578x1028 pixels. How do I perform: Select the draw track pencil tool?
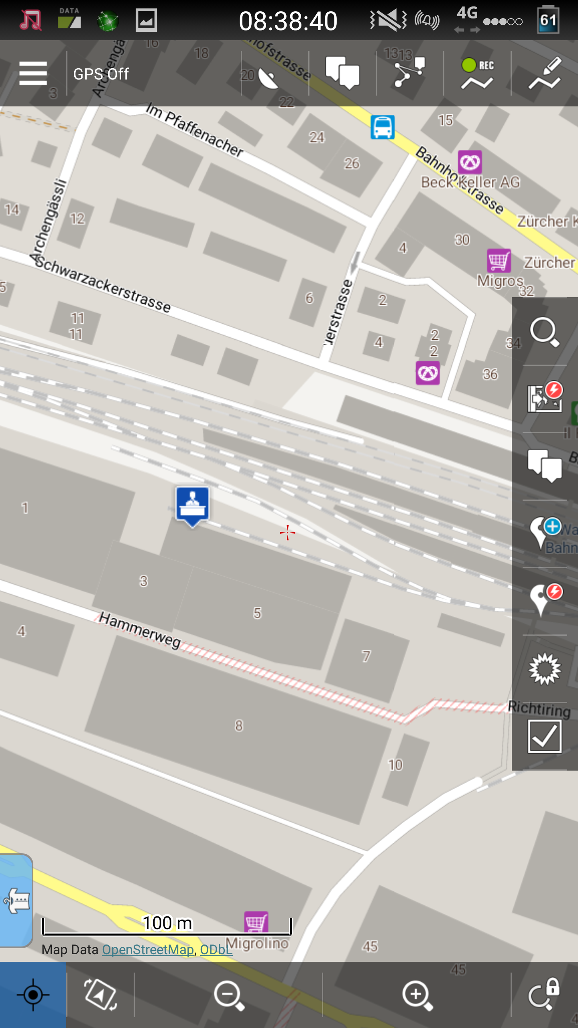545,73
